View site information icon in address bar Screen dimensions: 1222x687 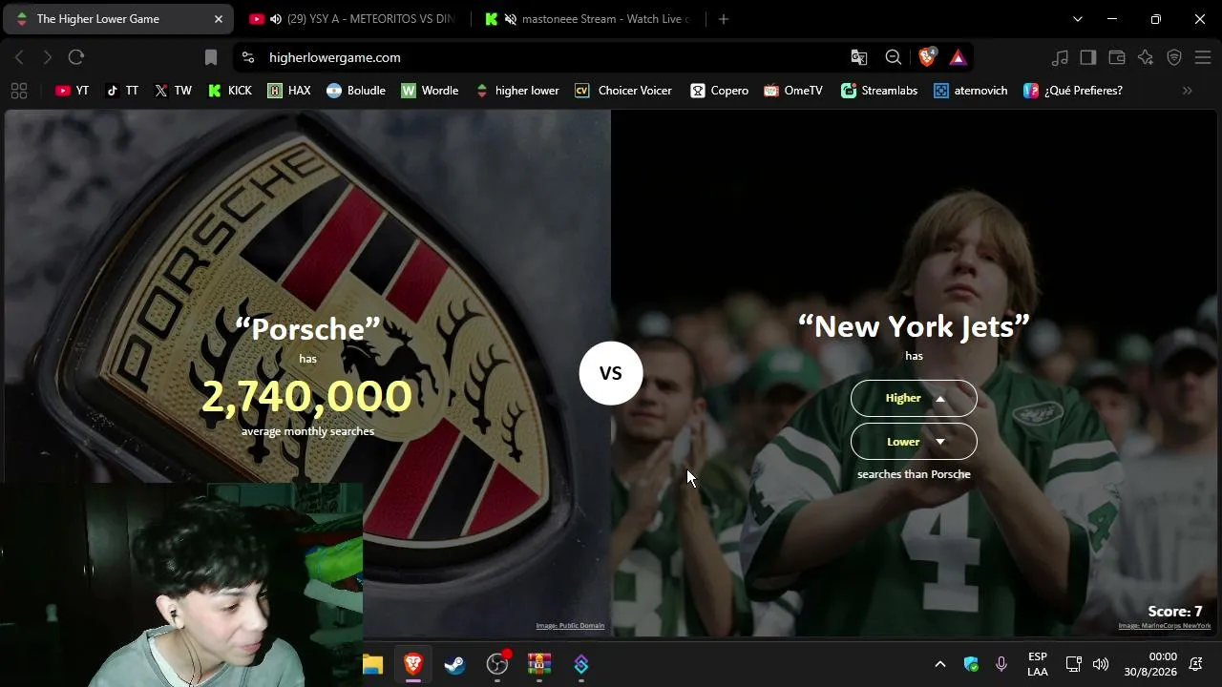point(248,57)
